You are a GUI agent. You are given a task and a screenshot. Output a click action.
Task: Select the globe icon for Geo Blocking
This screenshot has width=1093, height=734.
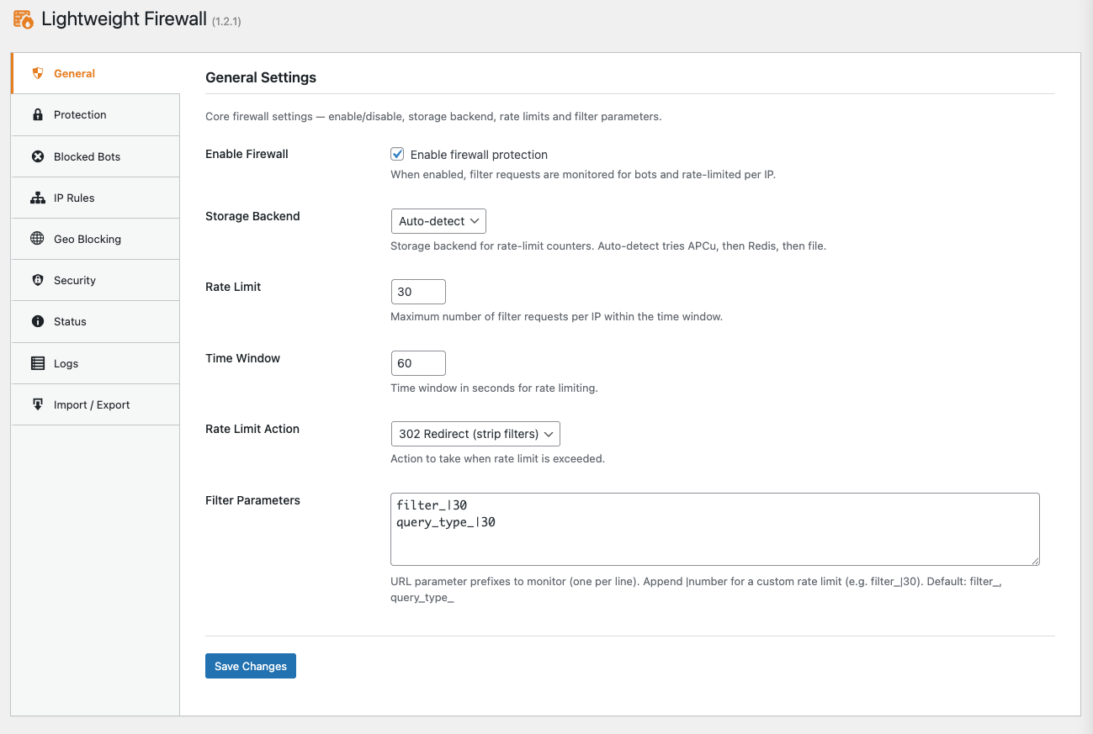37,239
